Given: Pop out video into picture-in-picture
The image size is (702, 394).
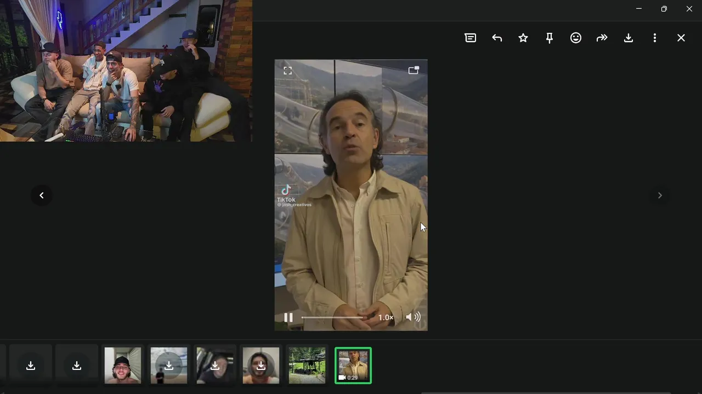Looking at the screenshot, I should tap(414, 70).
